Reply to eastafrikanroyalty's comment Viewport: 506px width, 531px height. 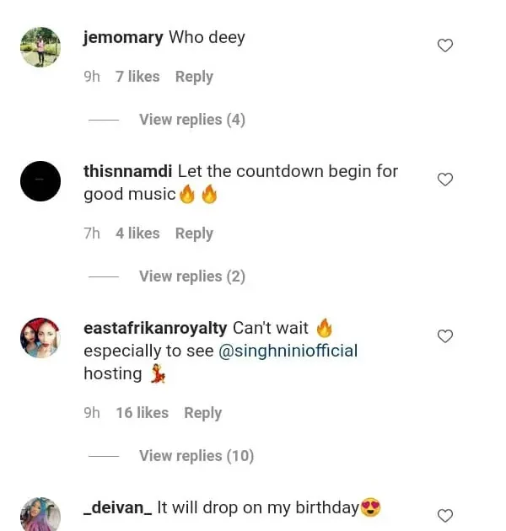click(202, 413)
